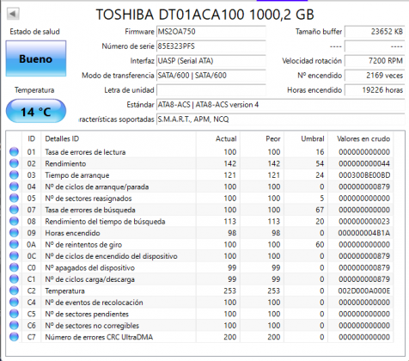409x361 pixels.
Task: Select 'Nº de eventos de recolocación' row
Action: (x=200, y=303)
